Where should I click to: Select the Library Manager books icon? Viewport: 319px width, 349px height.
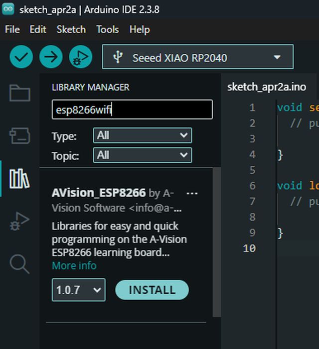coord(19,179)
